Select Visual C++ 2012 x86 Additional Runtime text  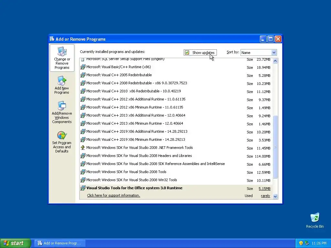pyautogui.click(x=136, y=99)
